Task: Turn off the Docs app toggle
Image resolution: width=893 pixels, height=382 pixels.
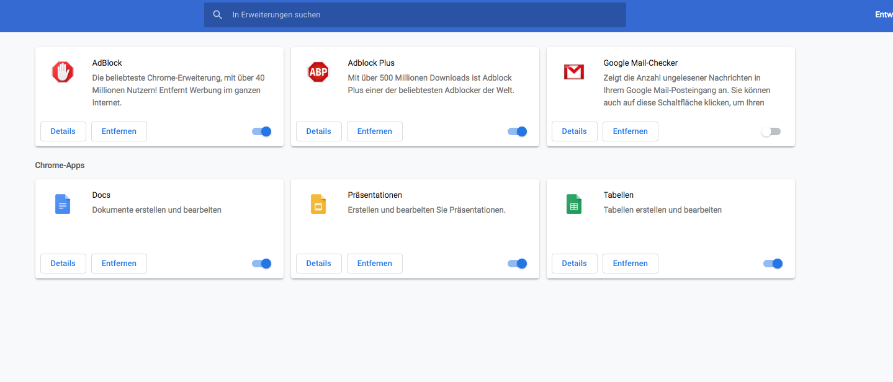Action: tap(262, 264)
